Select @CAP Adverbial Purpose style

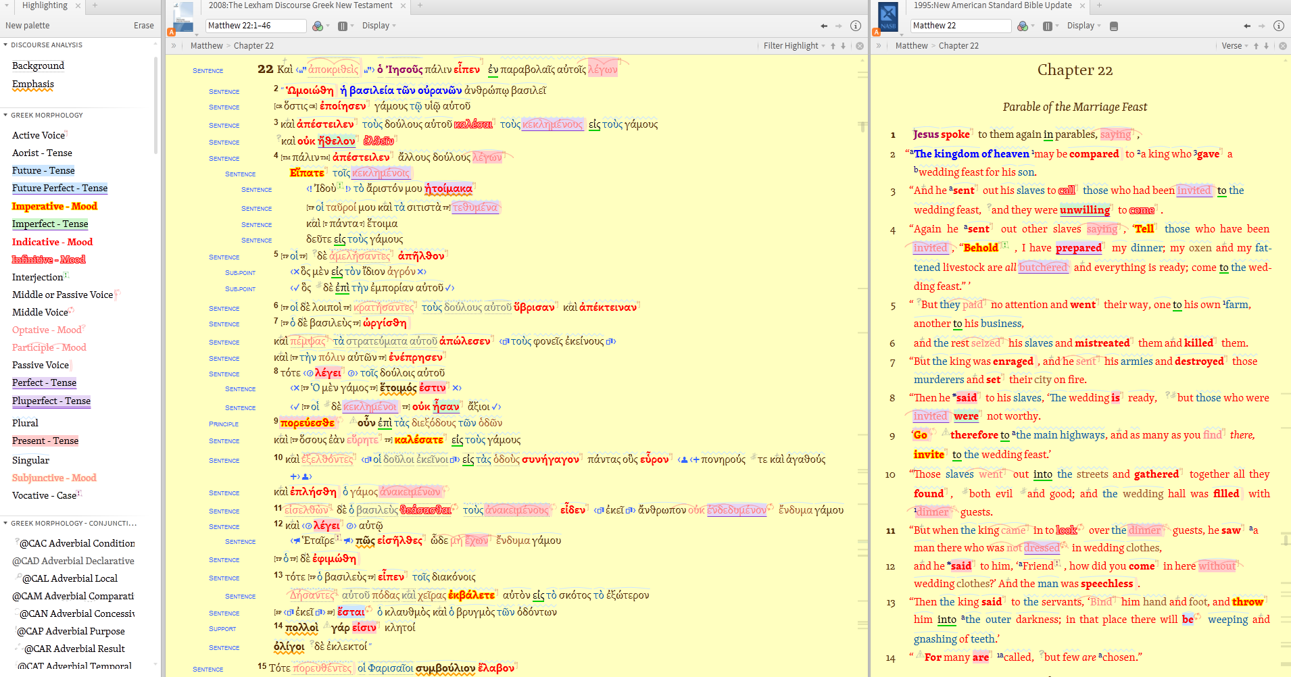[71, 631]
